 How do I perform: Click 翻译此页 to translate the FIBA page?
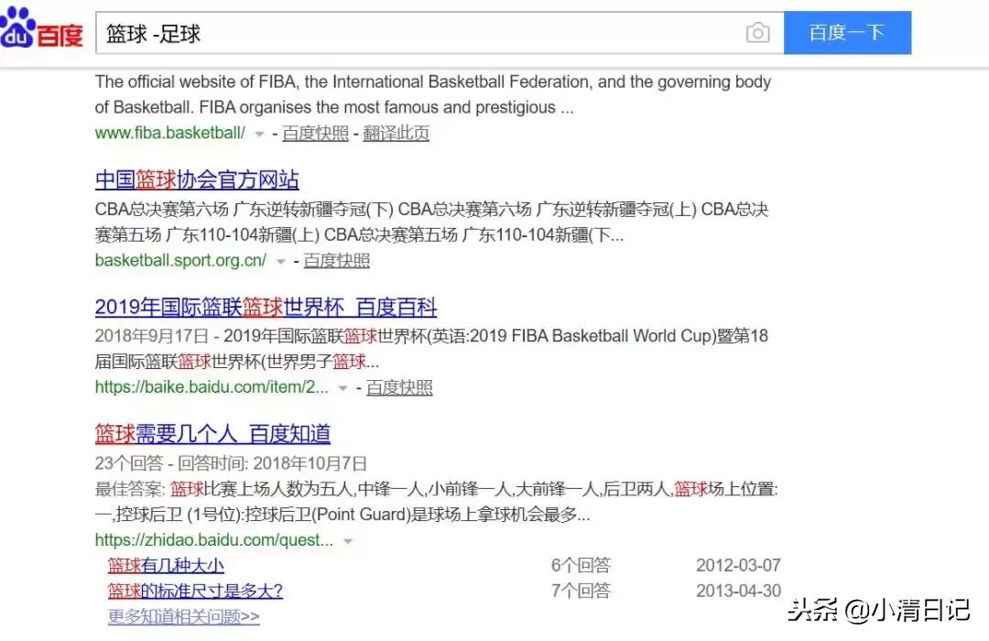pyautogui.click(x=398, y=132)
